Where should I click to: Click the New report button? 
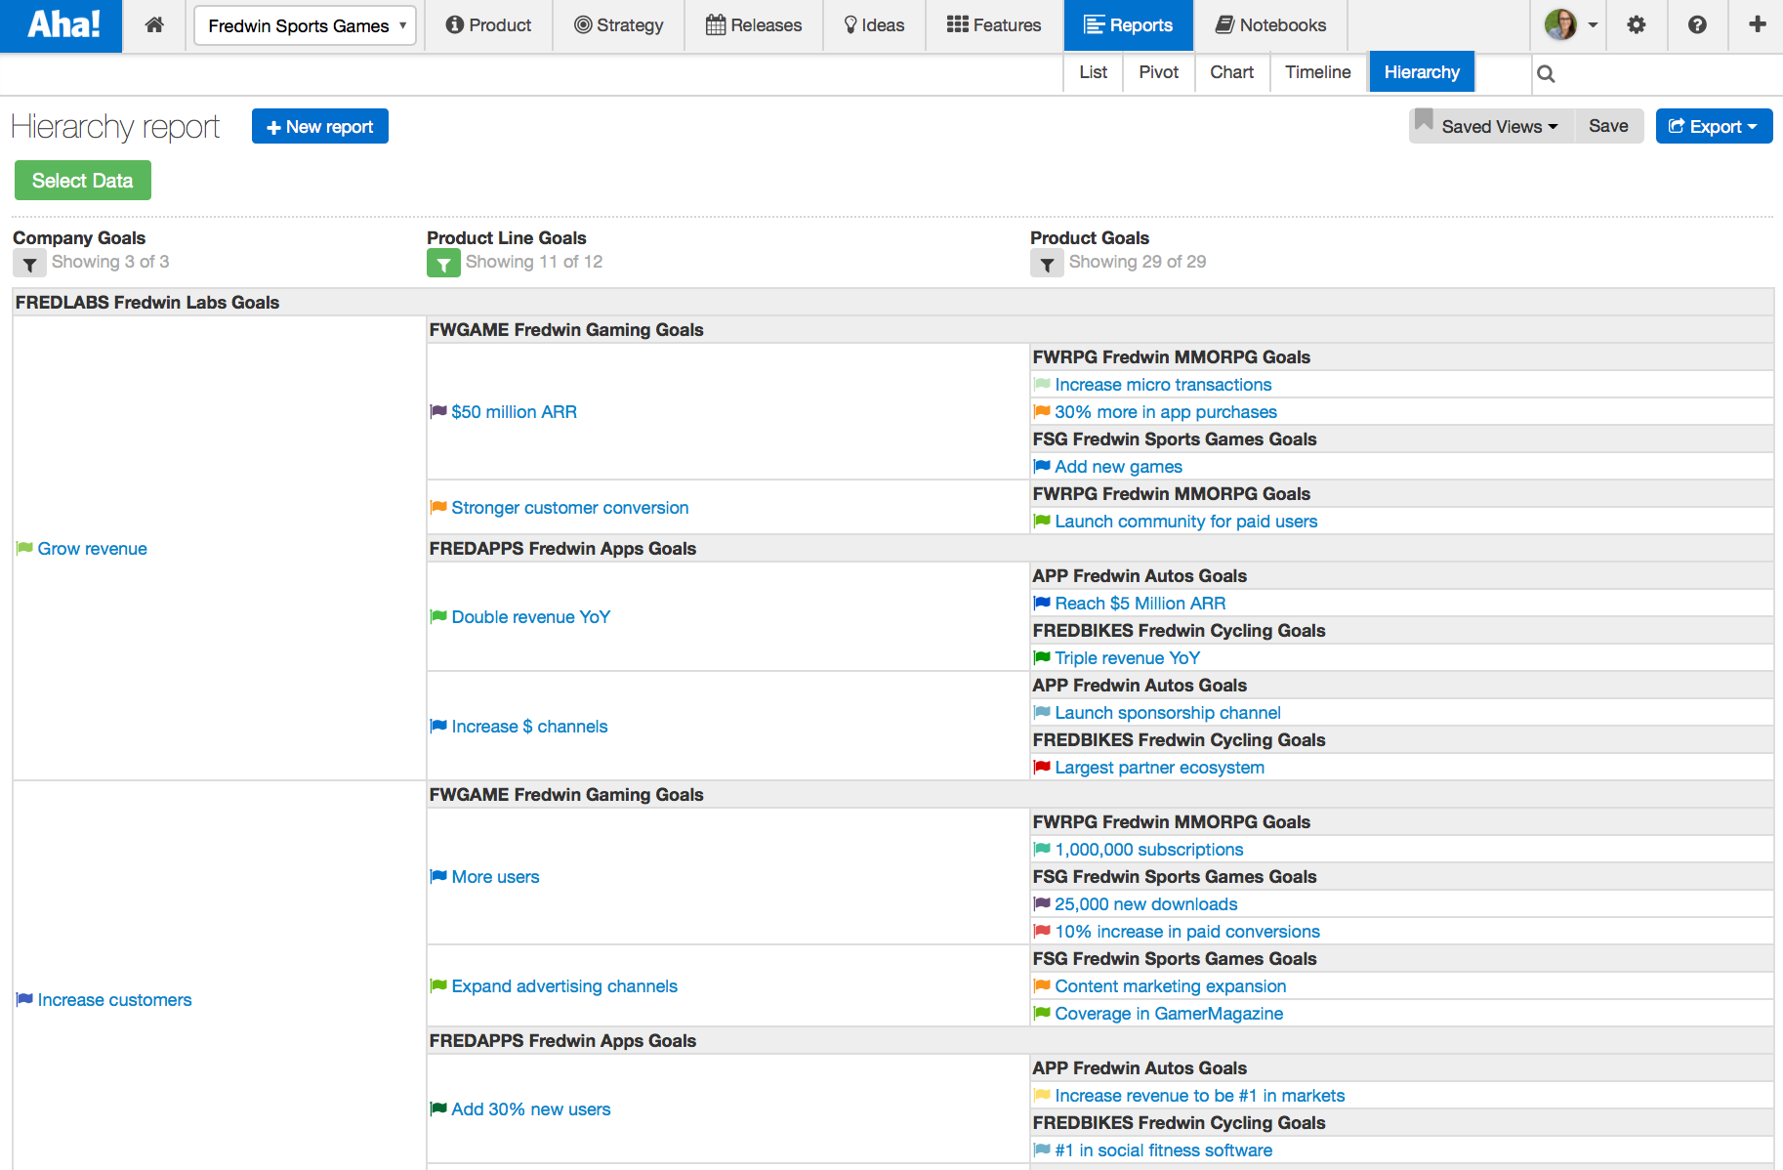[319, 126]
